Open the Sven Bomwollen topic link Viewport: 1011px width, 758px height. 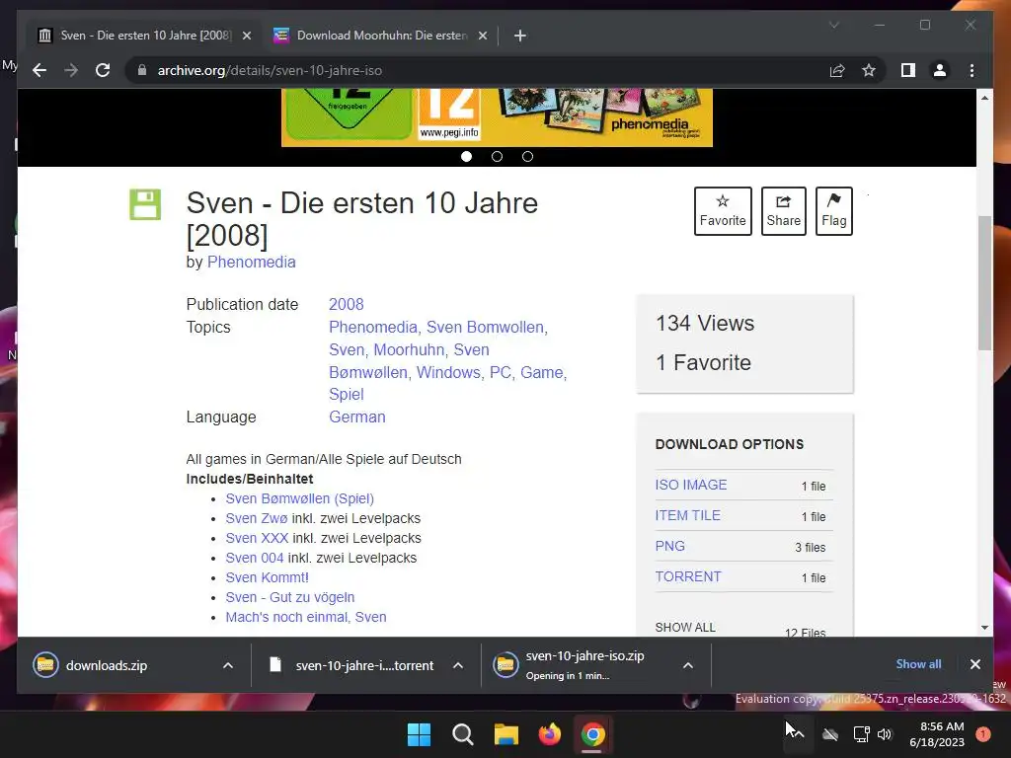coord(486,328)
